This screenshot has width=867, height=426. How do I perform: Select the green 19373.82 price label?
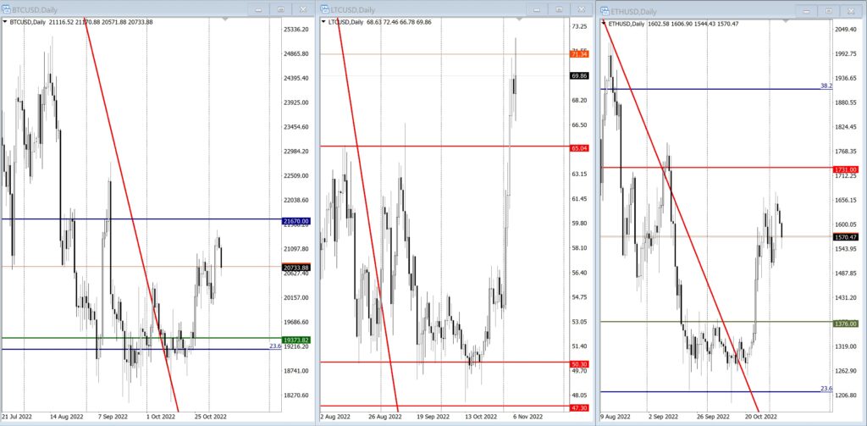[294, 339]
